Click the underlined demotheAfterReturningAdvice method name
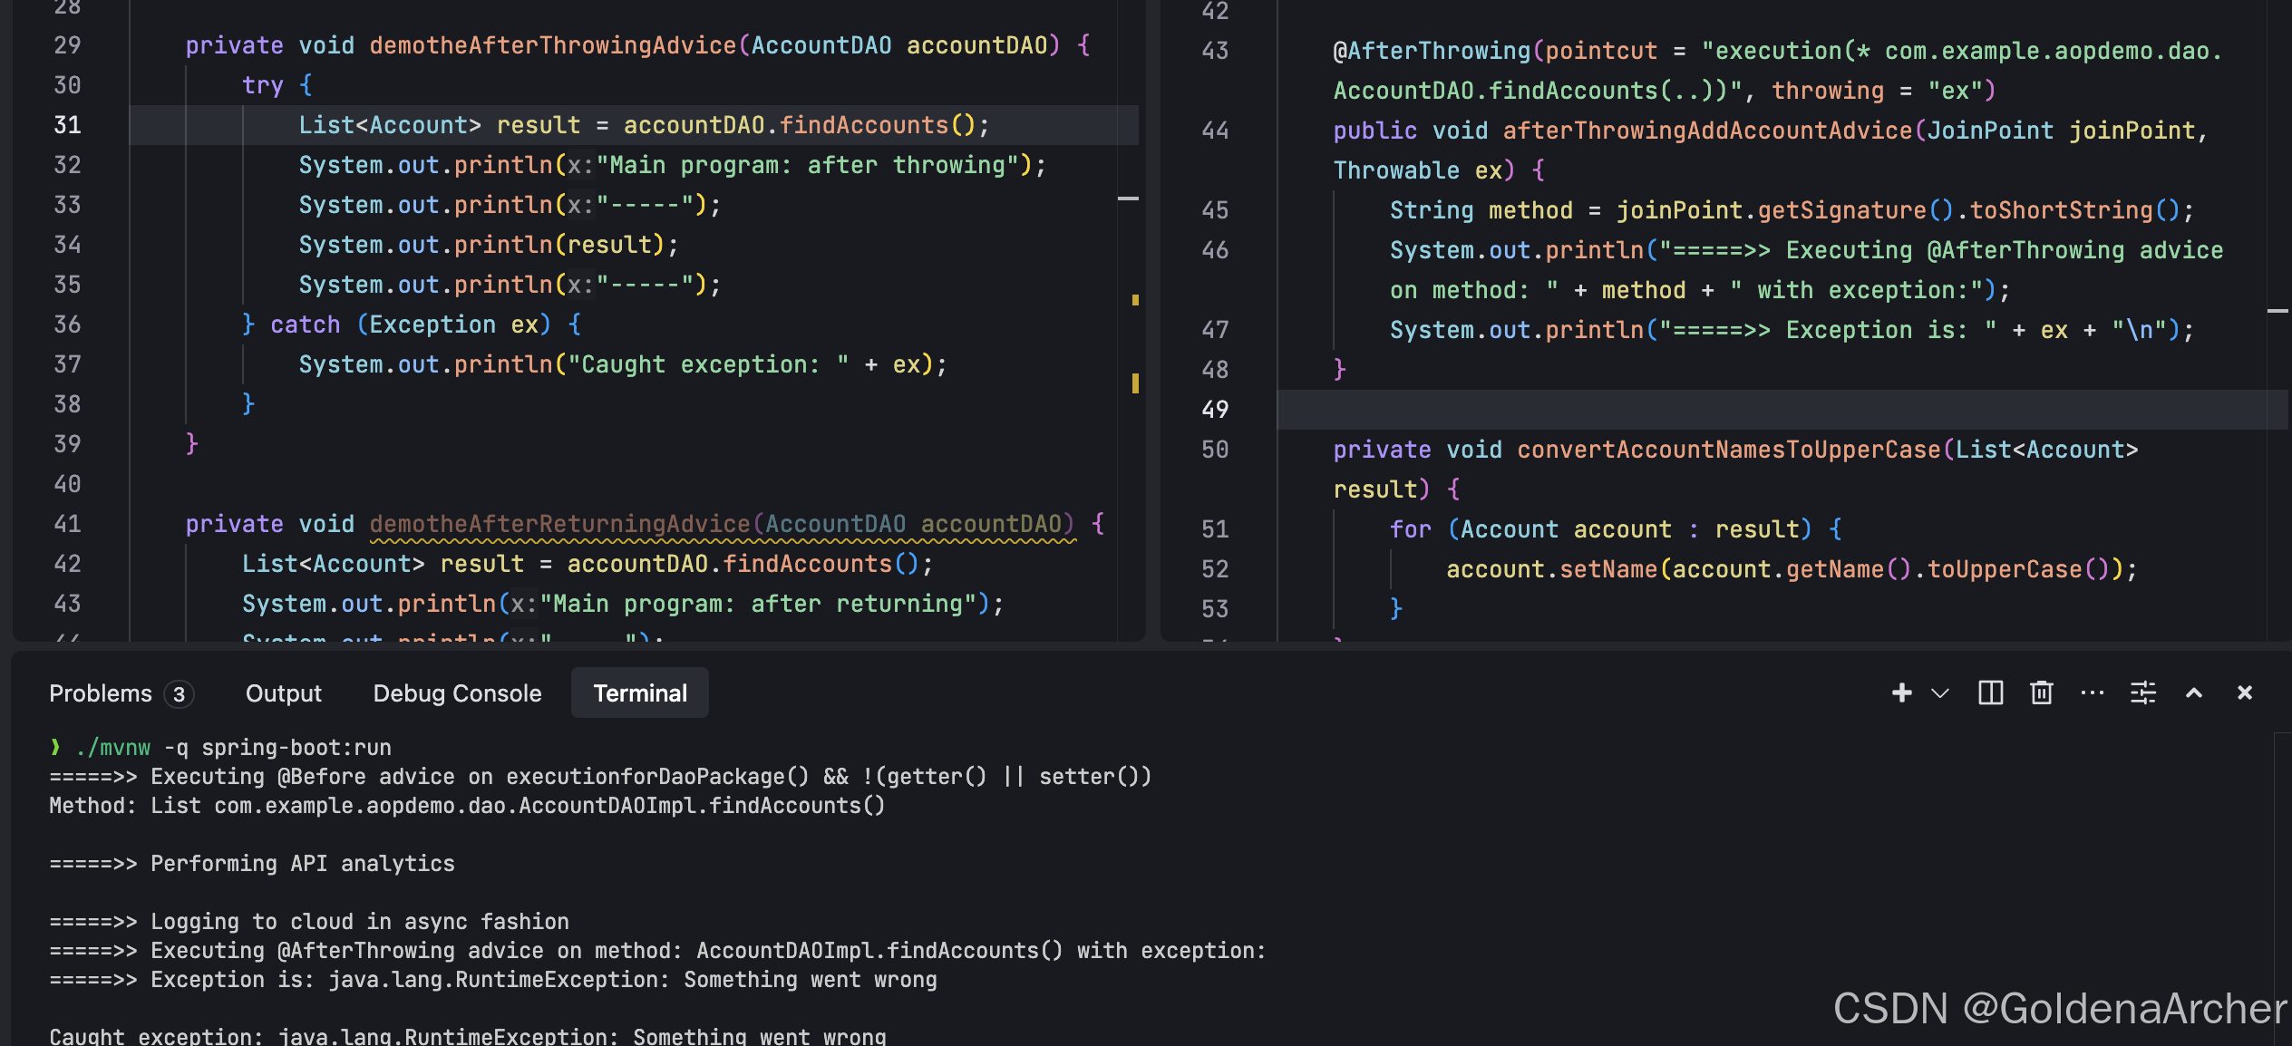Screen dimensions: 2292x1046 point(559,524)
